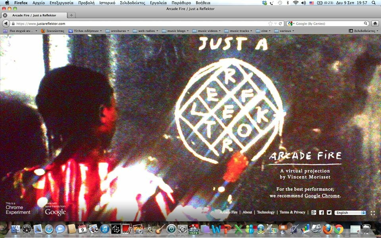Expand the search engine selector in the search box

[x=291, y=23]
